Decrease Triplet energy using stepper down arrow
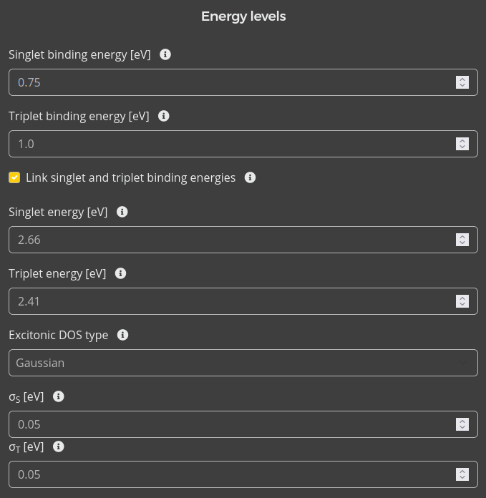The height and width of the screenshot is (498, 486). tap(462, 305)
